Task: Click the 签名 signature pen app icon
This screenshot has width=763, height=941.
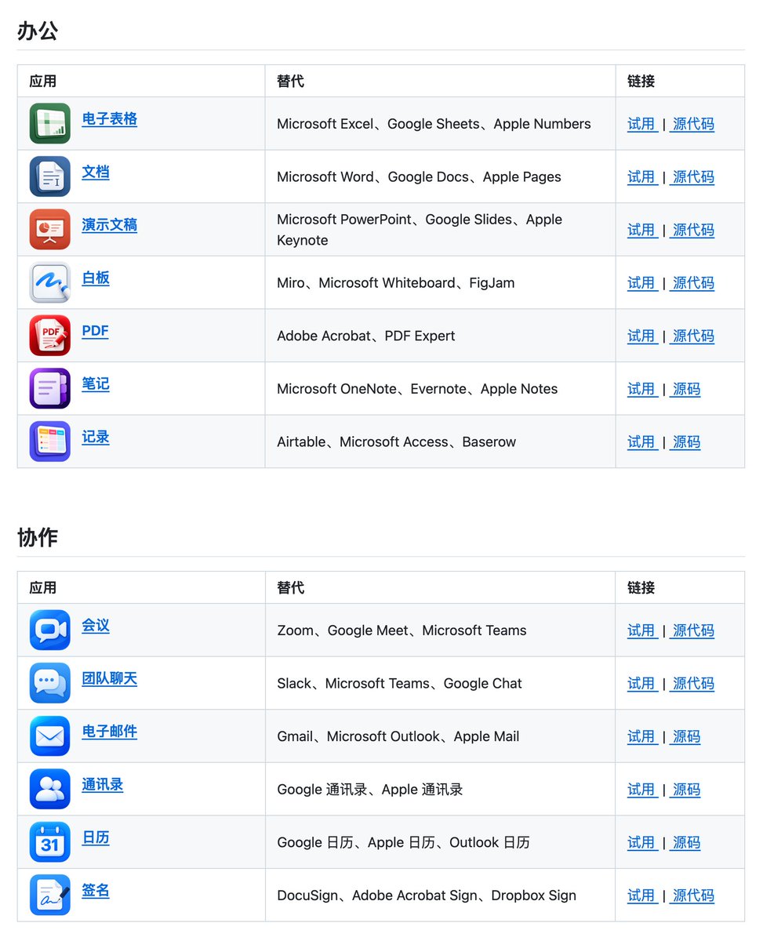Action: [x=50, y=895]
